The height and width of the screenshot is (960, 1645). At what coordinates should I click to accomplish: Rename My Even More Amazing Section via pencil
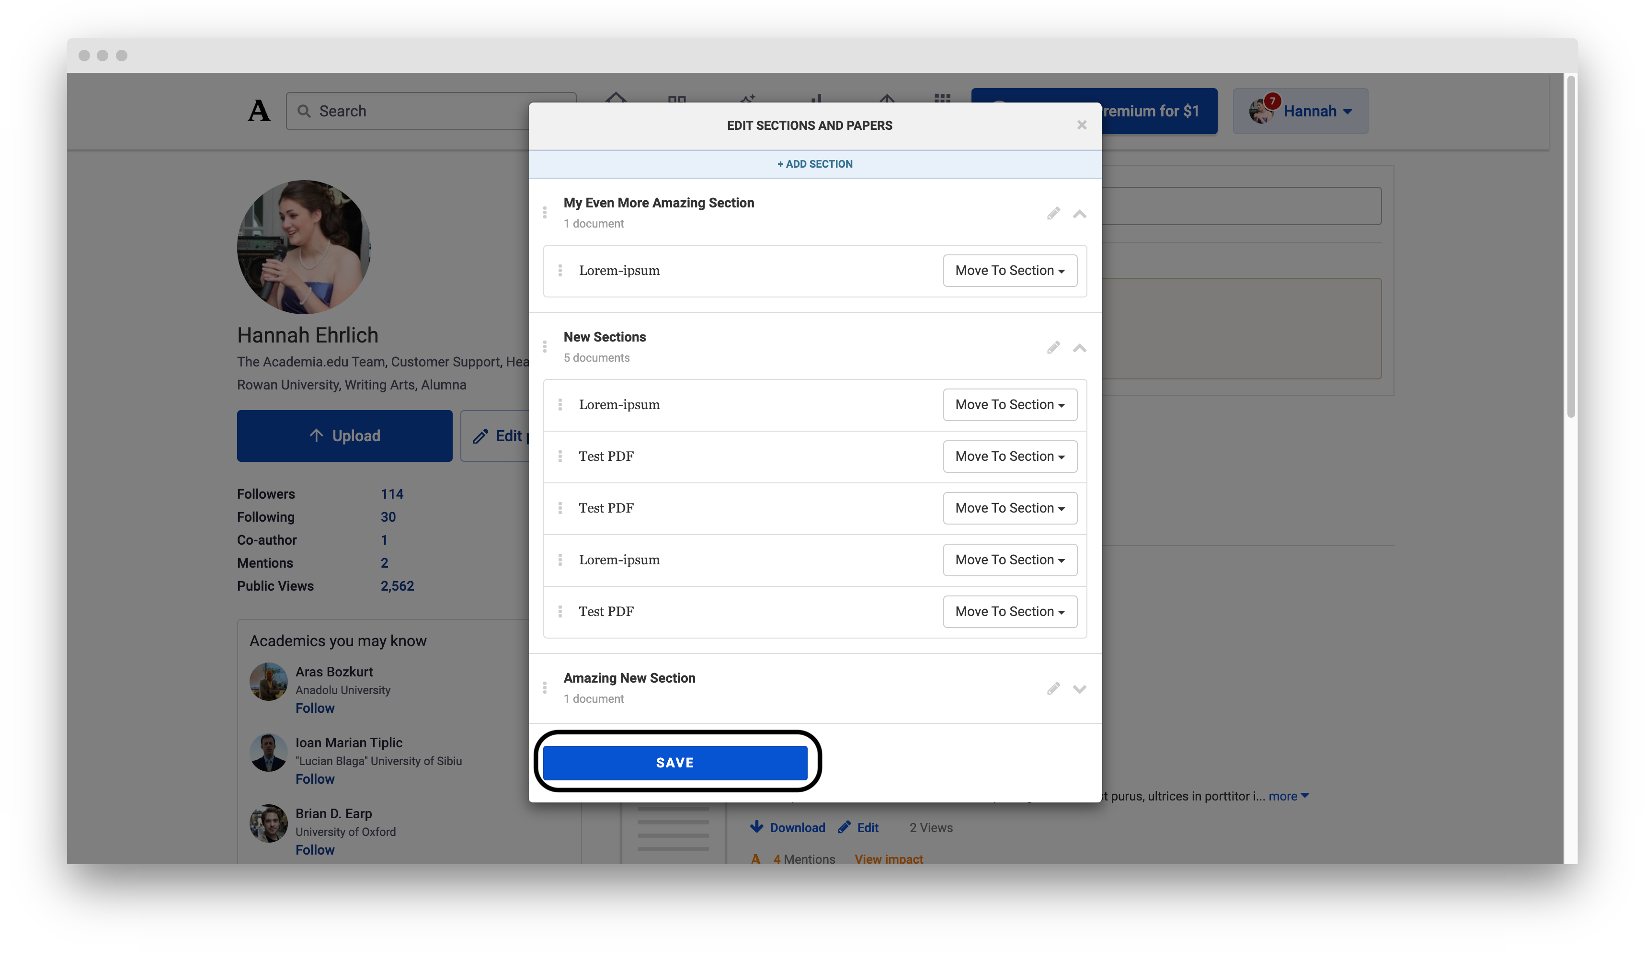pos(1053,213)
